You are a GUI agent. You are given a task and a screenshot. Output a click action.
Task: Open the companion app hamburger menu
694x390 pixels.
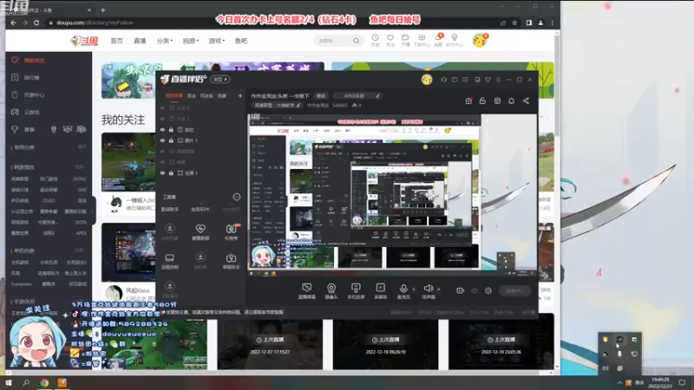click(x=498, y=80)
